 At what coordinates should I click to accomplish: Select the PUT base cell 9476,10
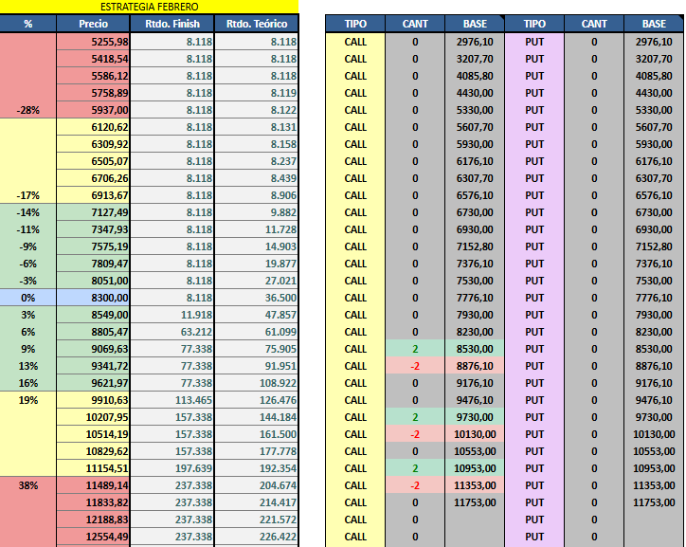pyautogui.click(x=654, y=400)
